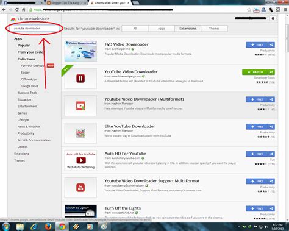Select the Google Drive collection
The width and height of the screenshot is (289, 231).
point(29,86)
